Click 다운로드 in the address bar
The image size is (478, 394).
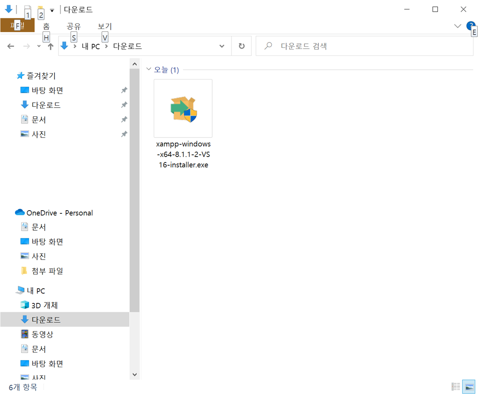tap(127, 46)
